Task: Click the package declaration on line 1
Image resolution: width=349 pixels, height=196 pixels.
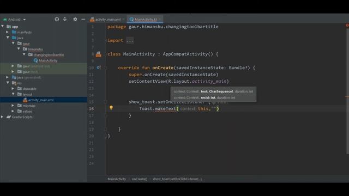Action: (x=163, y=27)
